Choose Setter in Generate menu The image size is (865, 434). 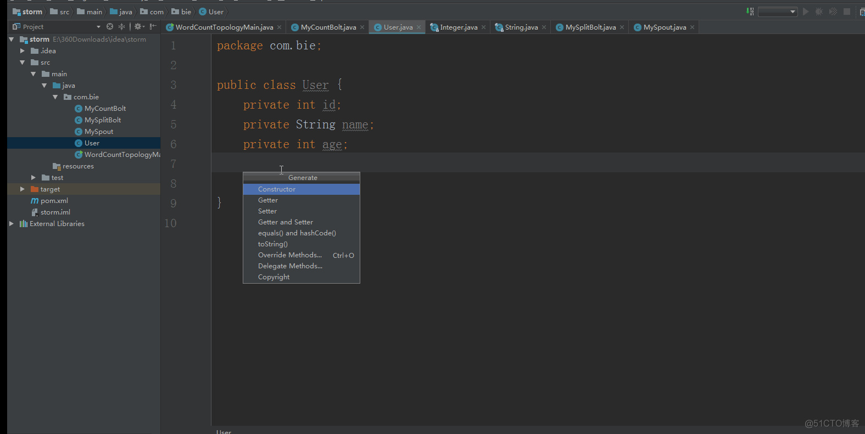point(302,211)
